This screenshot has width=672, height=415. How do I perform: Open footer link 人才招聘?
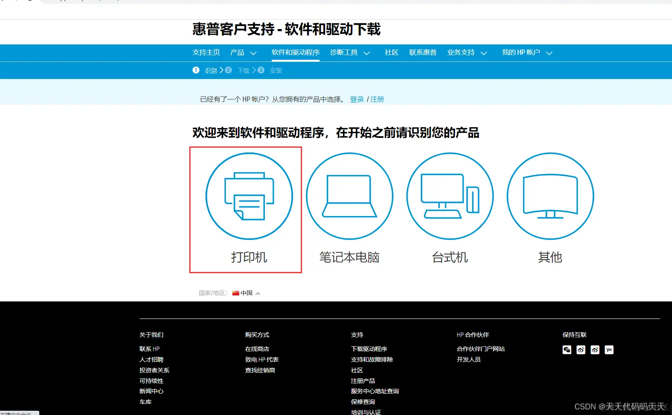(151, 359)
